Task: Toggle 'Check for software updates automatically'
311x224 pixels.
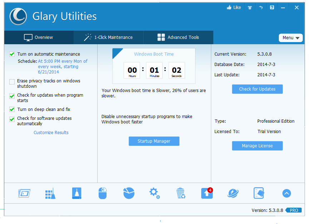Action: [x=12, y=119]
